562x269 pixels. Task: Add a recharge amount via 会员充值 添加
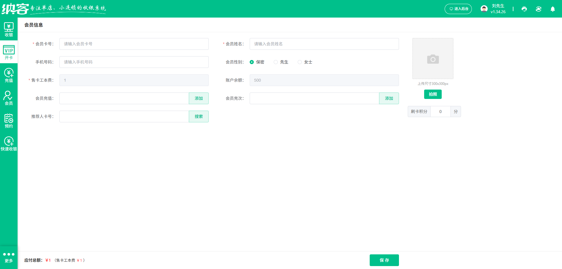point(199,98)
